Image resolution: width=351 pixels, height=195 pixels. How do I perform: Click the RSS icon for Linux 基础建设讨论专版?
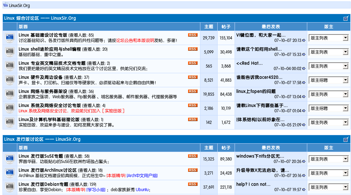pyautogui.click(x=193, y=35)
